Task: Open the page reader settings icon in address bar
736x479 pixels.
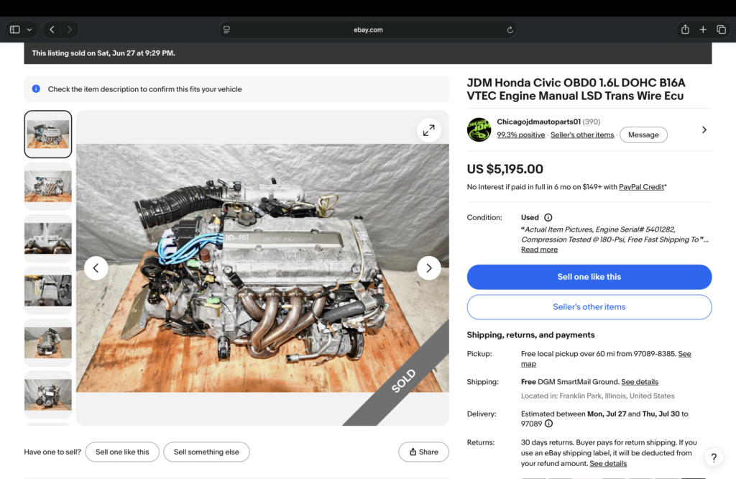Action: pos(226,29)
